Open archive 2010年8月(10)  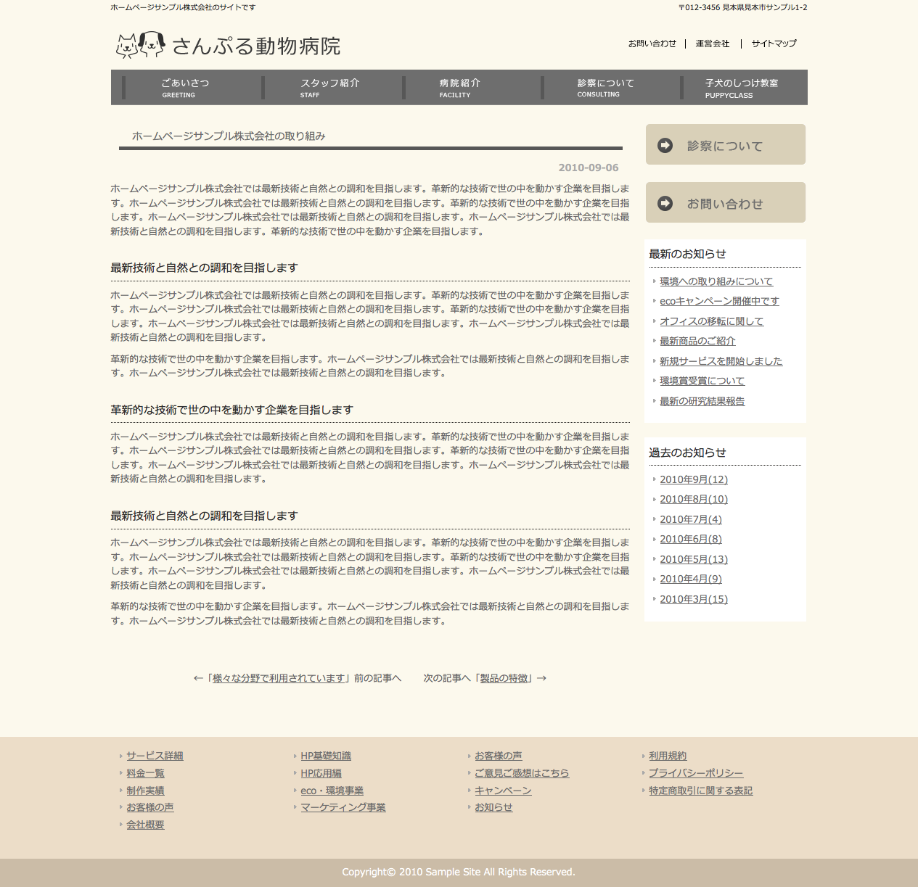tap(694, 499)
